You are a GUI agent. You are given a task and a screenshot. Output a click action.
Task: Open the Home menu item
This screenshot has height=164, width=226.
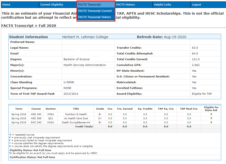coord(6,5)
